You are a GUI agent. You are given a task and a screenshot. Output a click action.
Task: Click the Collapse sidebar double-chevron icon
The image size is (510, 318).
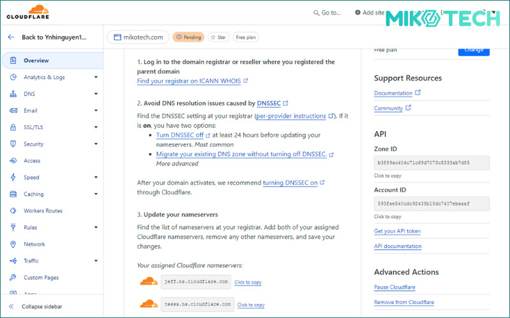[11, 307]
